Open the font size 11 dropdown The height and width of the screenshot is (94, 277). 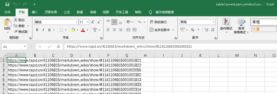[87, 22]
